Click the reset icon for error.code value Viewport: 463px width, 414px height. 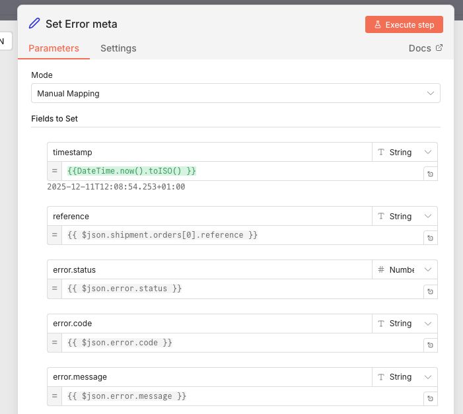pos(429,345)
